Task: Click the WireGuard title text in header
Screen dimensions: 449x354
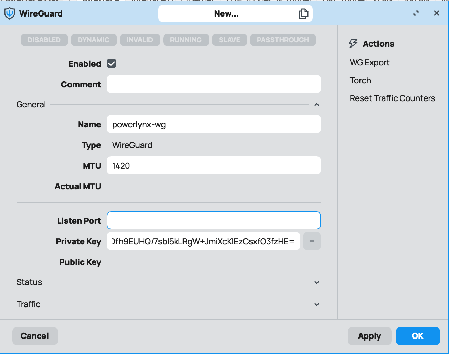Action: point(41,13)
